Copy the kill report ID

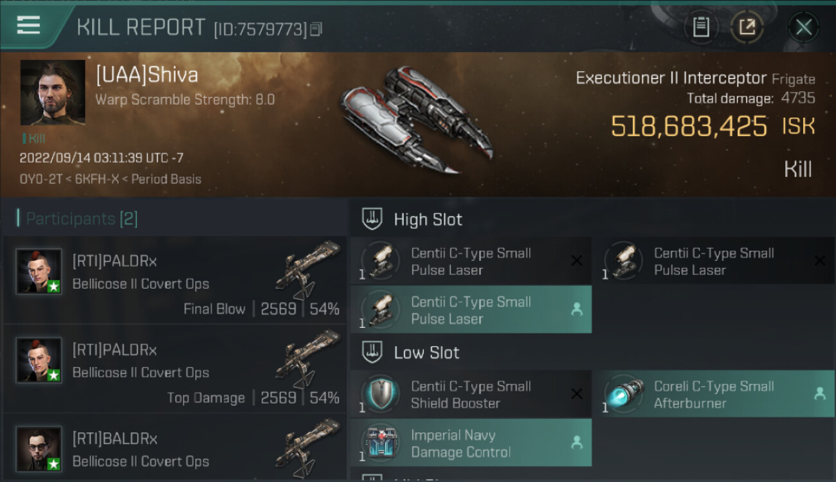(x=316, y=29)
